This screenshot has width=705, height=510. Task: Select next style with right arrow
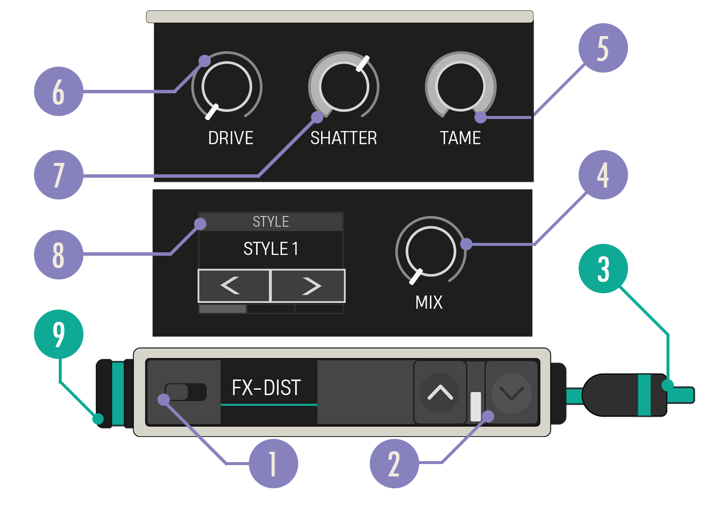click(308, 286)
